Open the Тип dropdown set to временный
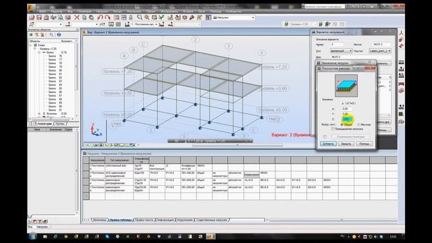 pyautogui.click(x=350, y=51)
